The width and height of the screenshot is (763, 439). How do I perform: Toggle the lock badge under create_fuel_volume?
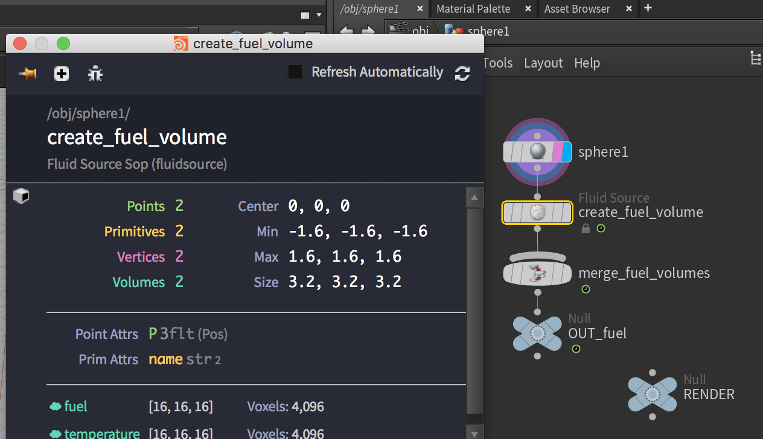pyautogui.click(x=585, y=229)
